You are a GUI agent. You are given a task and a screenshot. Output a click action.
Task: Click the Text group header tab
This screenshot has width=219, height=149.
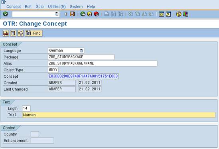[6, 102]
